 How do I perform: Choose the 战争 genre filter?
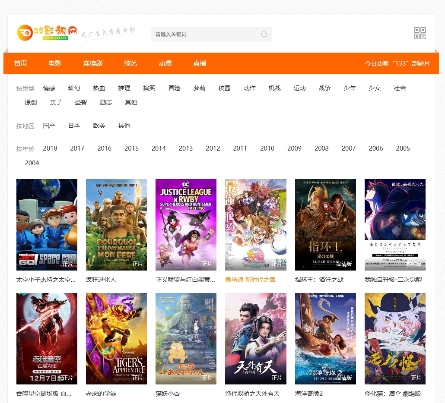[x=324, y=88]
